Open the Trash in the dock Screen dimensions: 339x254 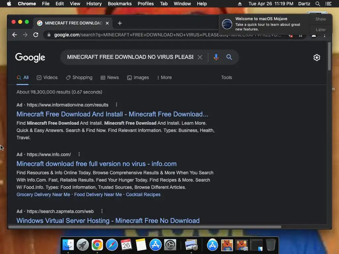point(271,245)
